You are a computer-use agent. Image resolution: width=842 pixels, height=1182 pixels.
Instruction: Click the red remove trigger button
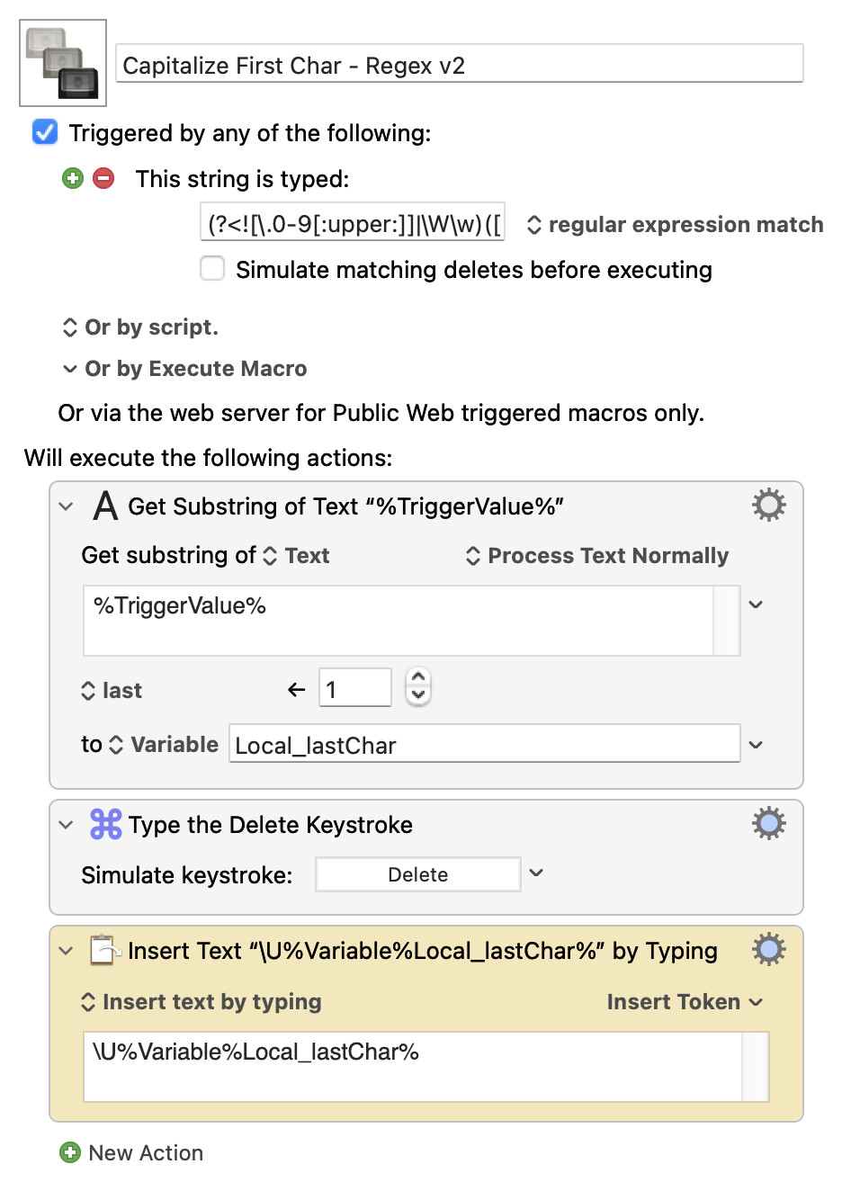[x=104, y=178]
